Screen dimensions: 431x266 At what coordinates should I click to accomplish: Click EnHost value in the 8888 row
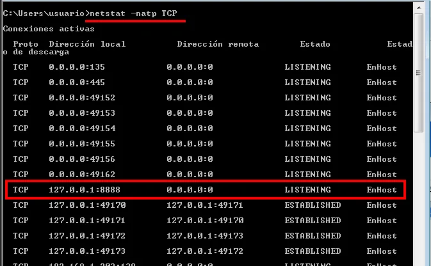pyautogui.click(x=382, y=190)
